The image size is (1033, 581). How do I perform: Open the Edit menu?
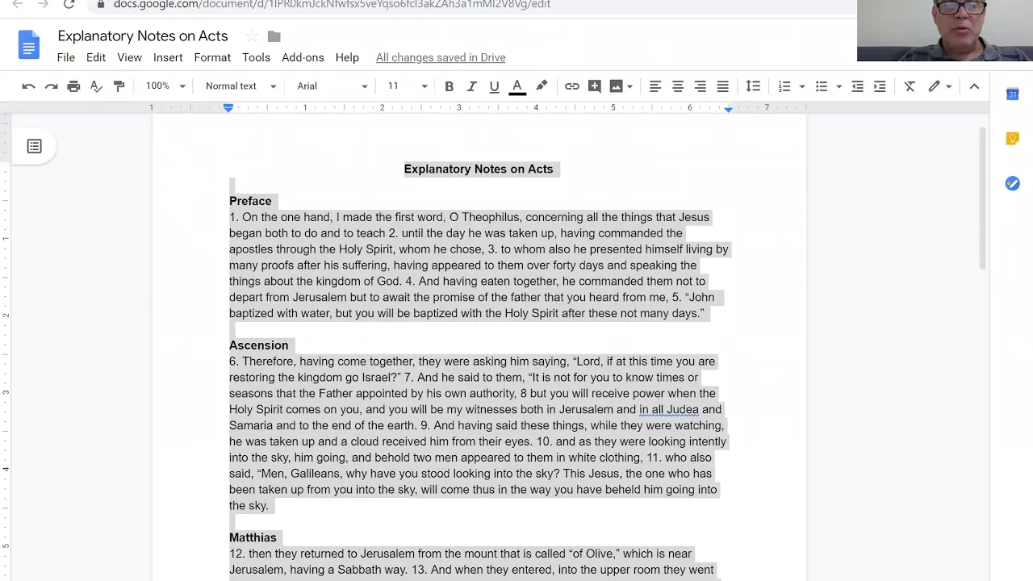(x=96, y=57)
